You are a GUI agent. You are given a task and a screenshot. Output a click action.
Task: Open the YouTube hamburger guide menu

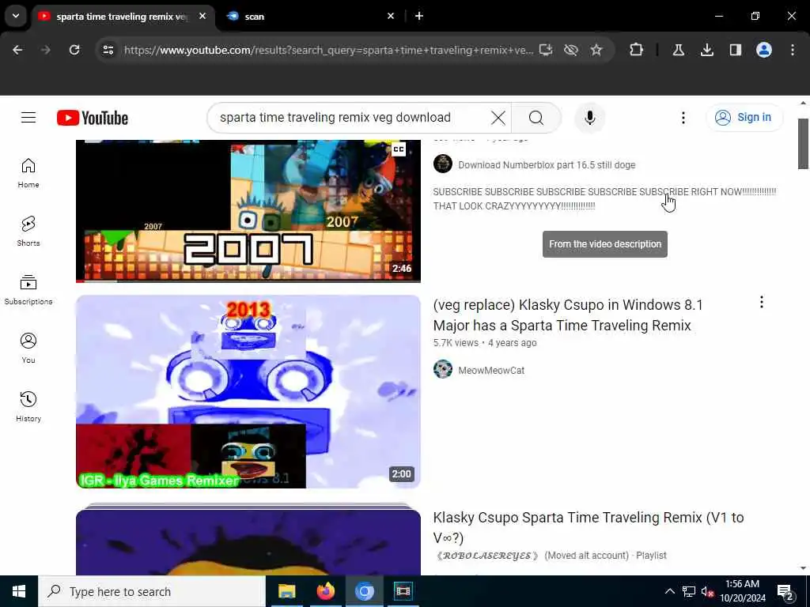[28, 118]
